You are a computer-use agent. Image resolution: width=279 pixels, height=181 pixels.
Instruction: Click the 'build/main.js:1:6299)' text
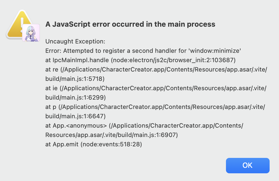tap(75, 98)
